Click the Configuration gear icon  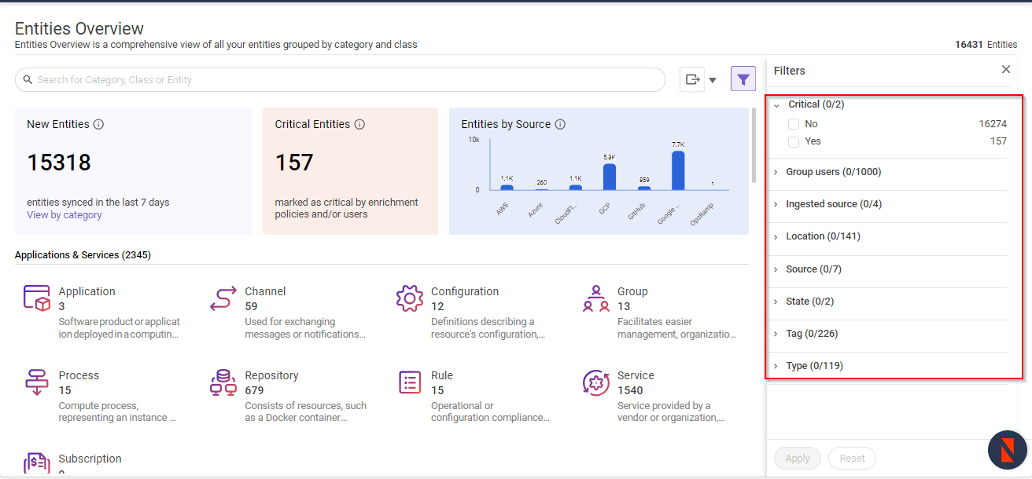tap(409, 298)
